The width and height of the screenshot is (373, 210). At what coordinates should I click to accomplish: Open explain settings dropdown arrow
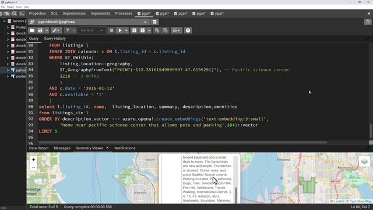(149, 30)
